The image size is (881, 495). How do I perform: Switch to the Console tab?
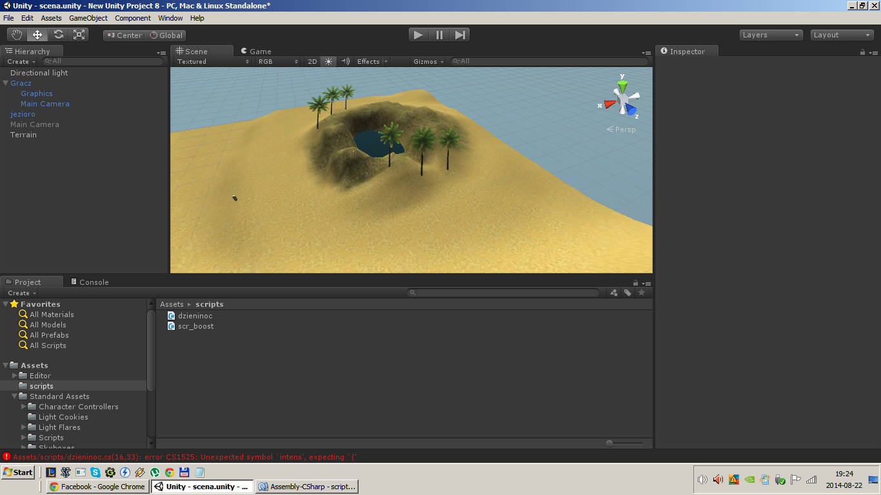tap(90, 282)
